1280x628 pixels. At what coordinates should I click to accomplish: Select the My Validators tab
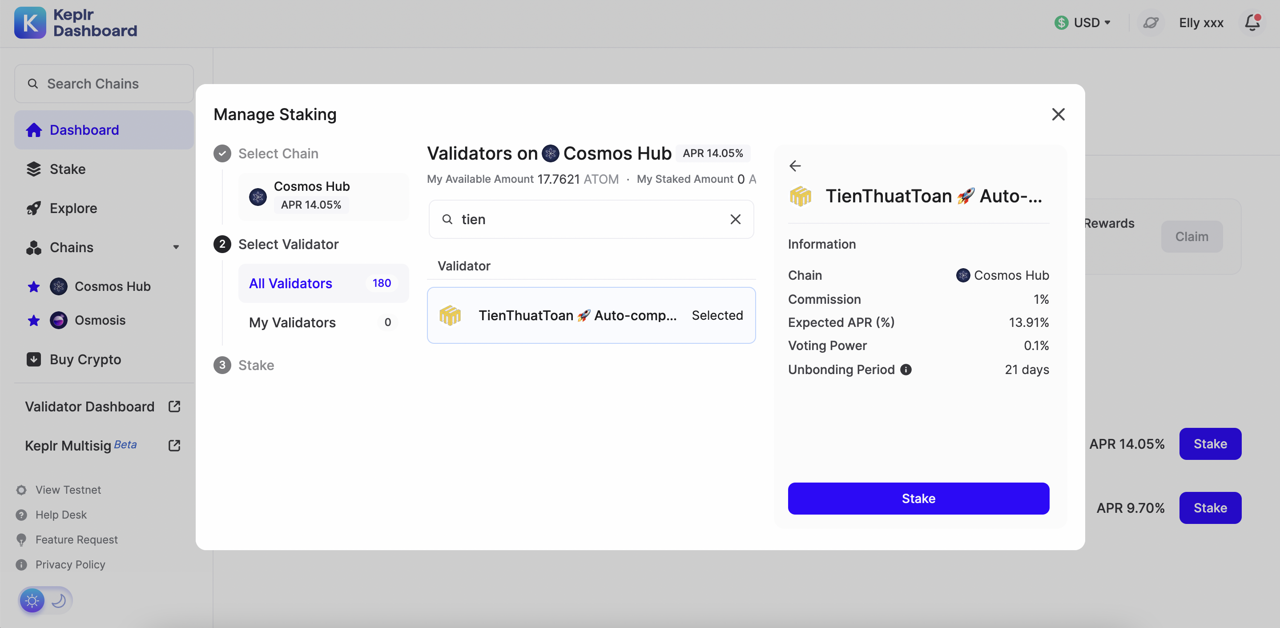[x=292, y=322]
